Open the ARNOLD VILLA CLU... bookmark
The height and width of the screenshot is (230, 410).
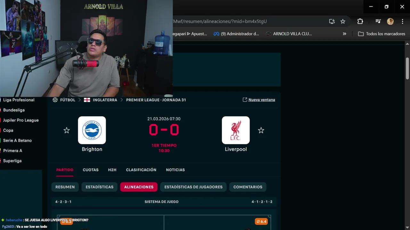pos(289,34)
